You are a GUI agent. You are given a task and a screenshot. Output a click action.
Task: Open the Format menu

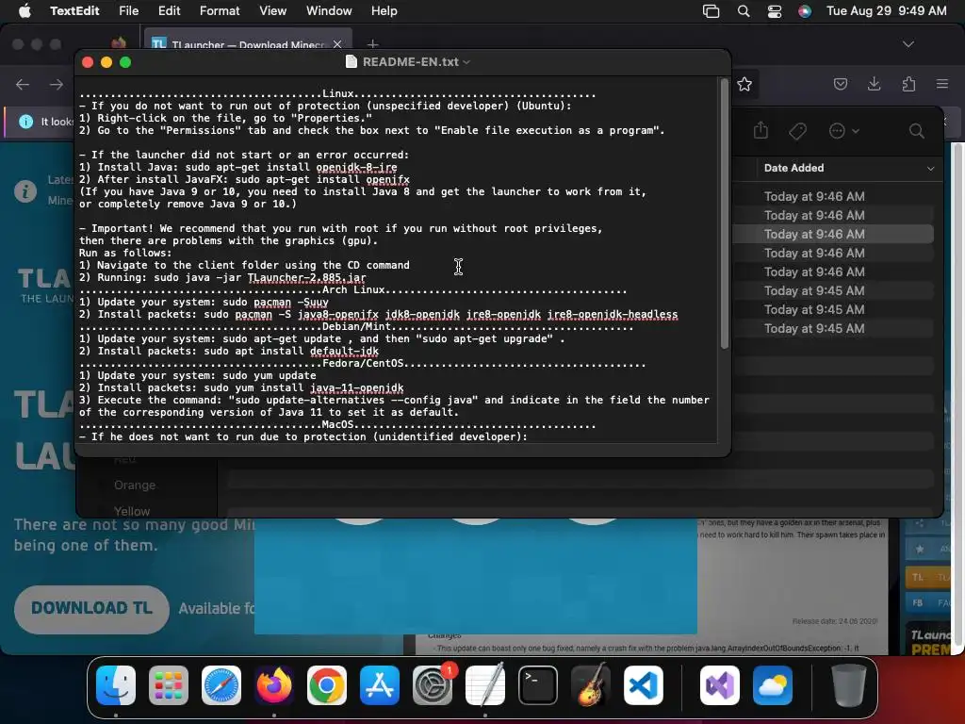(x=220, y=11)
